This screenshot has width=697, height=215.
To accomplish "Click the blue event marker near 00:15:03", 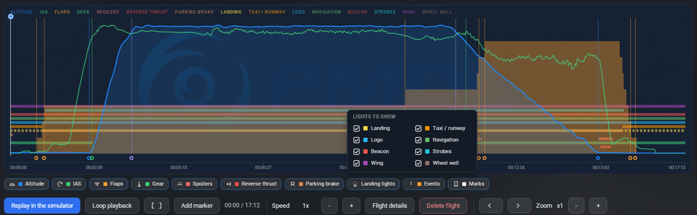I will 598,157.
